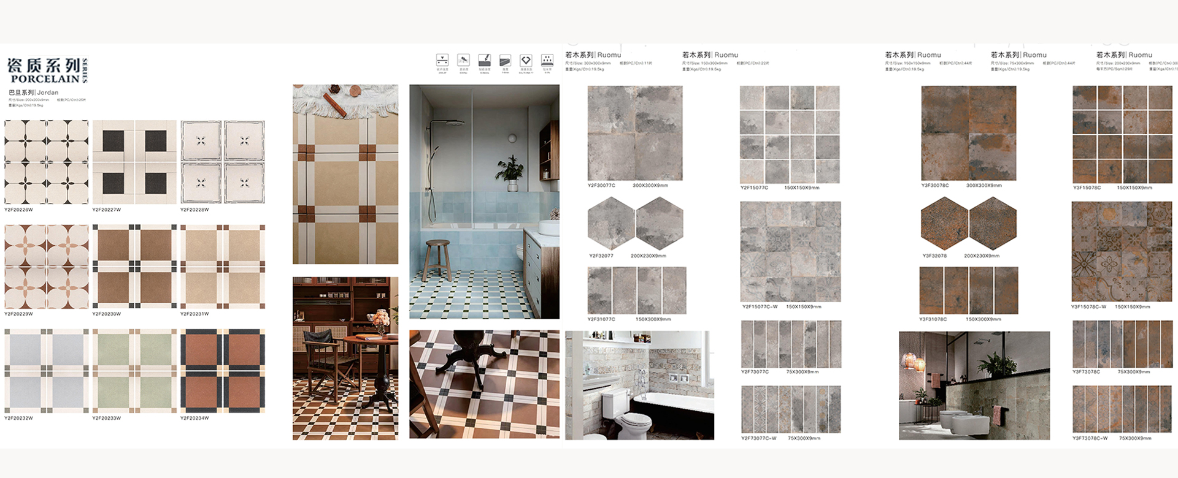Open rust 300x300 tile Y3F30078C
The height and width of the screenshot is (478, 1178).
pyautogui.click(x=969, y=133)
